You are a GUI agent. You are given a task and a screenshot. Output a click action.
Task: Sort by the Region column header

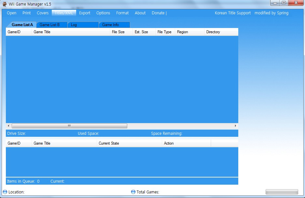tap(183, 32)
